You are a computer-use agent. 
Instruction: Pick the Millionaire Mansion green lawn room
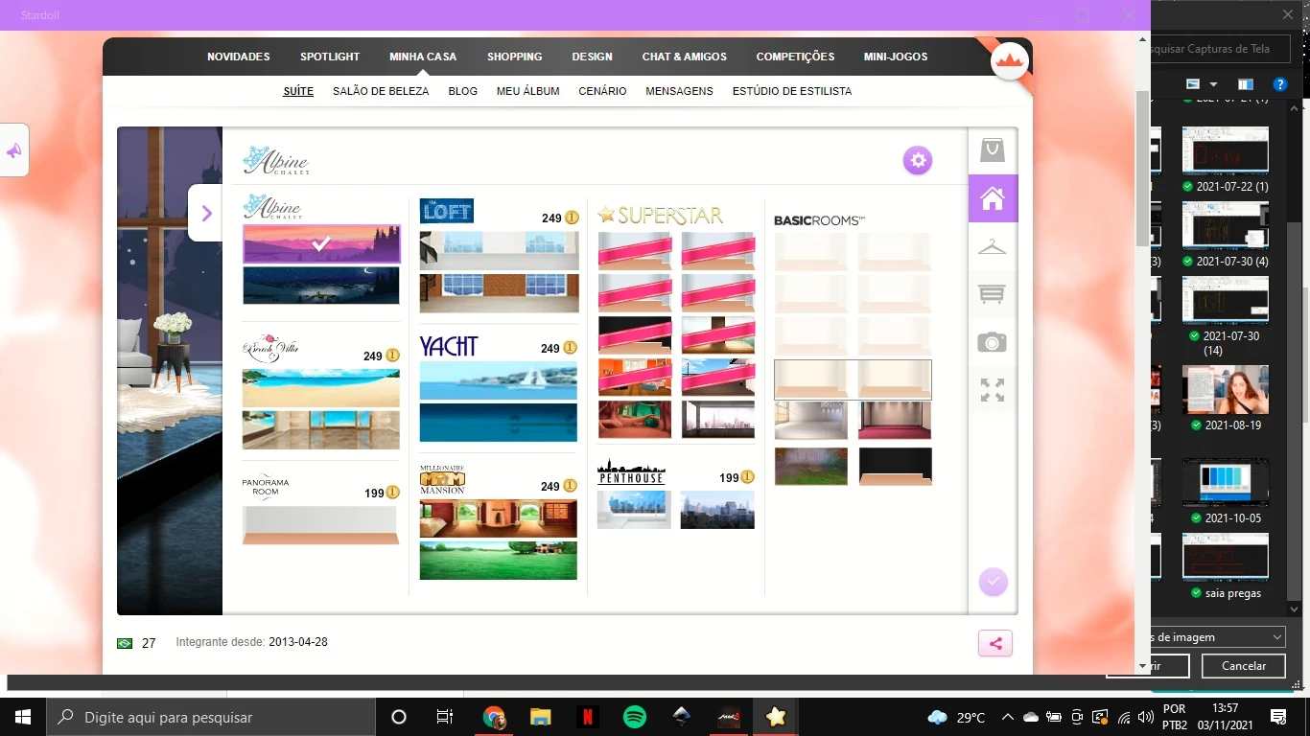pyautogui.click(x=499, y=561)
